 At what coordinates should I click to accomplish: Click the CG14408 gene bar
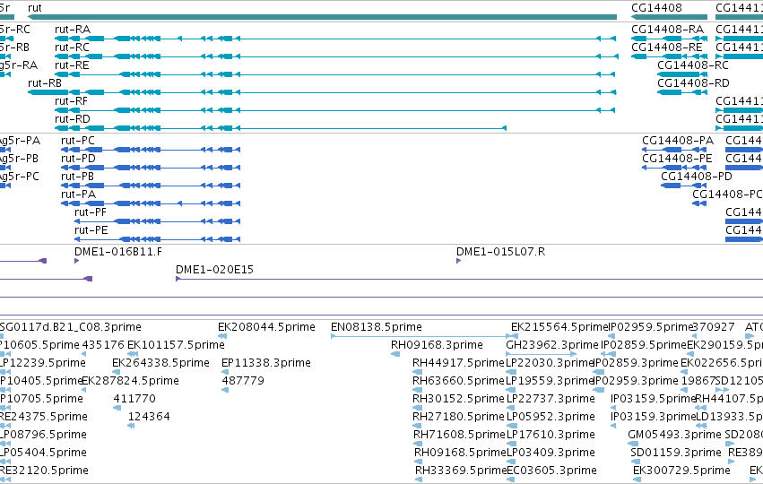tap(669, 17)
